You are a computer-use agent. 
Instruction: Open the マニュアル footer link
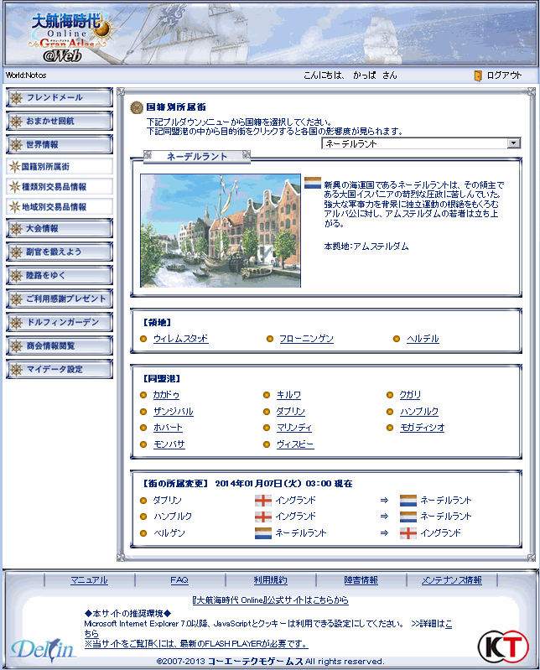[89, 580]
